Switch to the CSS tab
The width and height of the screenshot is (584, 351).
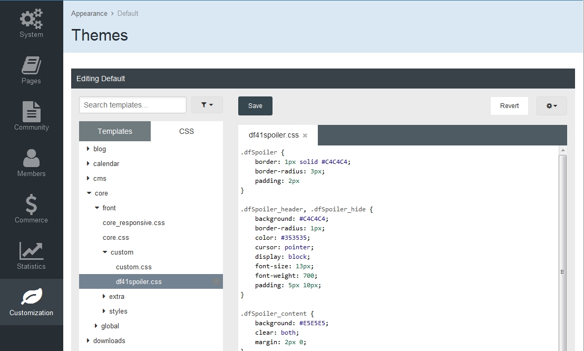click(x=187, y=131)
